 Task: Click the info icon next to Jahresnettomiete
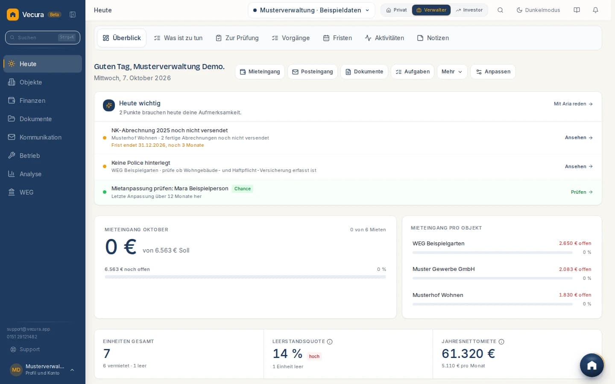[501, 342]
